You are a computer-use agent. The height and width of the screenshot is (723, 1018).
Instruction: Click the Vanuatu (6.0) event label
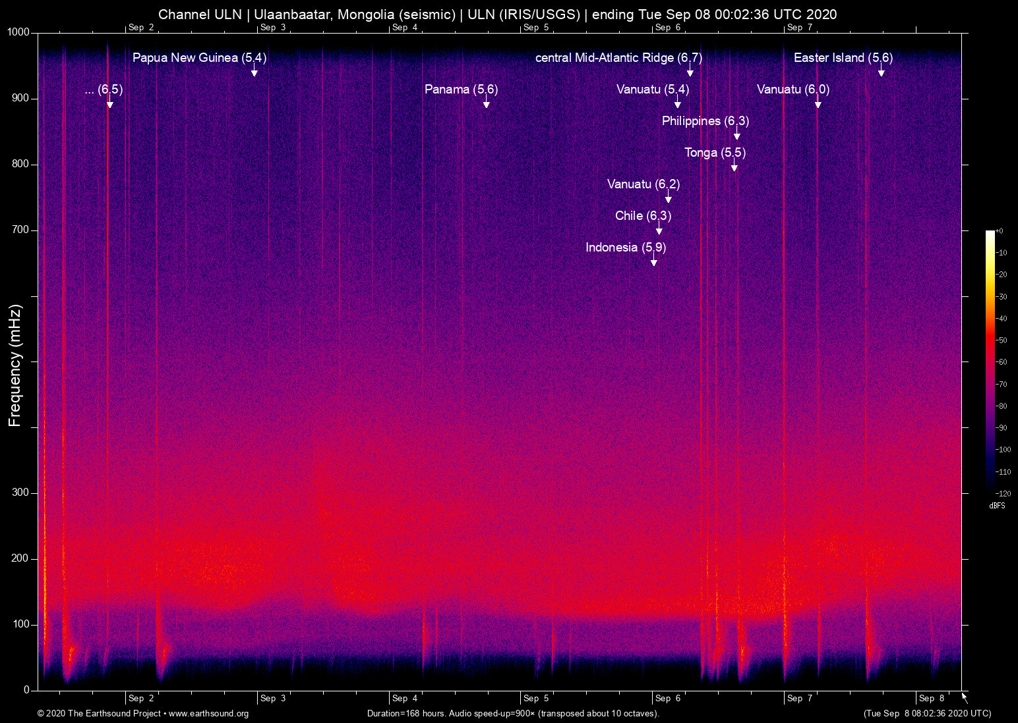[793, 90]
